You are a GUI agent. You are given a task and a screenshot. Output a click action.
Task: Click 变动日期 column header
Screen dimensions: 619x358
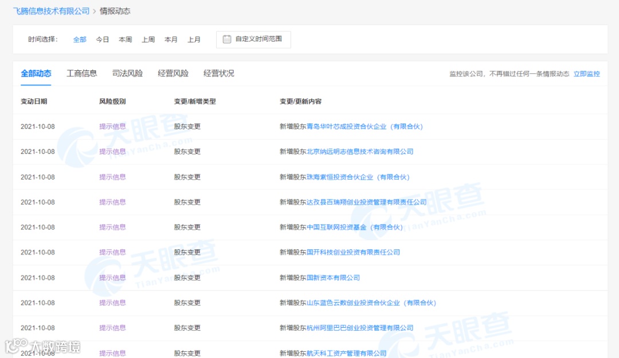34,102
